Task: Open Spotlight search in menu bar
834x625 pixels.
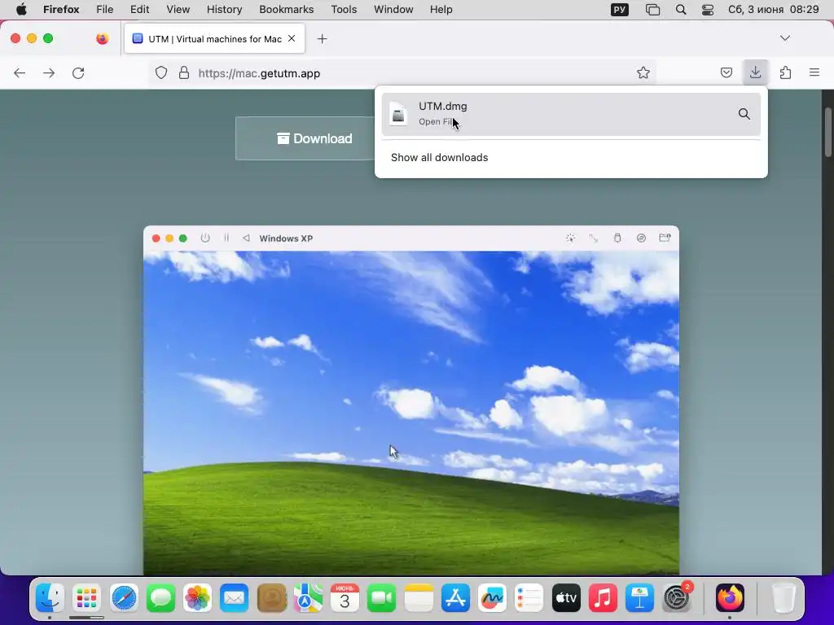Action: pos(680,10)
